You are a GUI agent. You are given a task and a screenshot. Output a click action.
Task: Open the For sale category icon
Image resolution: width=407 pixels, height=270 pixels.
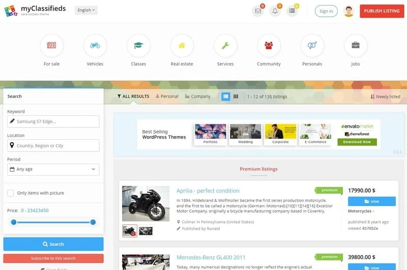(52, 46)
